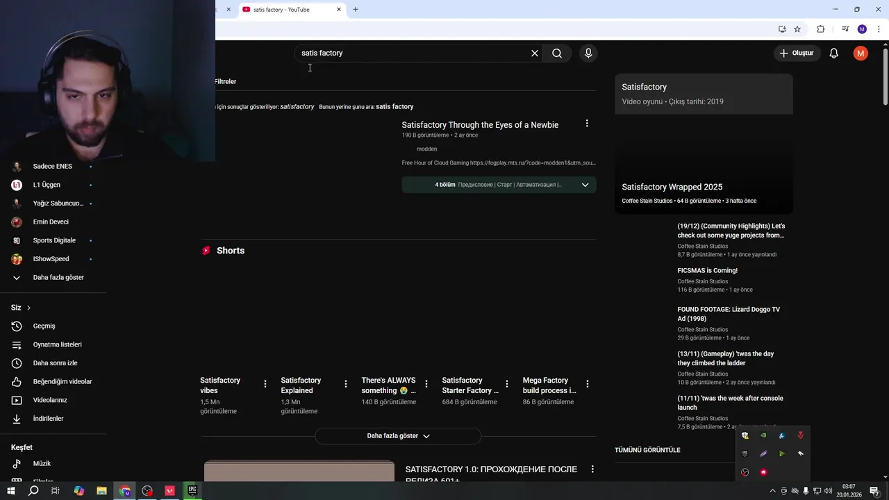The width and height of the screenshot is (889, 500).
Task: Collapse the system tray overflow arrow
Action: click(x=772, y=491)
